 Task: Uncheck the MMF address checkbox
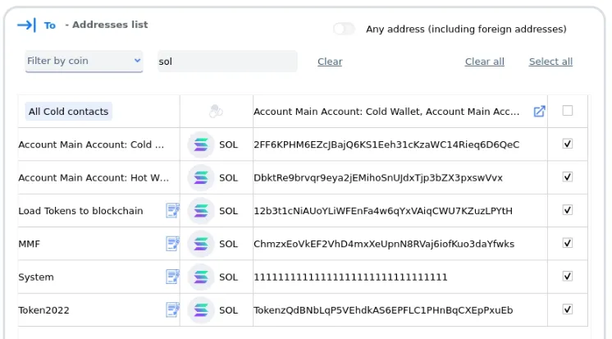pyautogui.click(x=568, y=243)
